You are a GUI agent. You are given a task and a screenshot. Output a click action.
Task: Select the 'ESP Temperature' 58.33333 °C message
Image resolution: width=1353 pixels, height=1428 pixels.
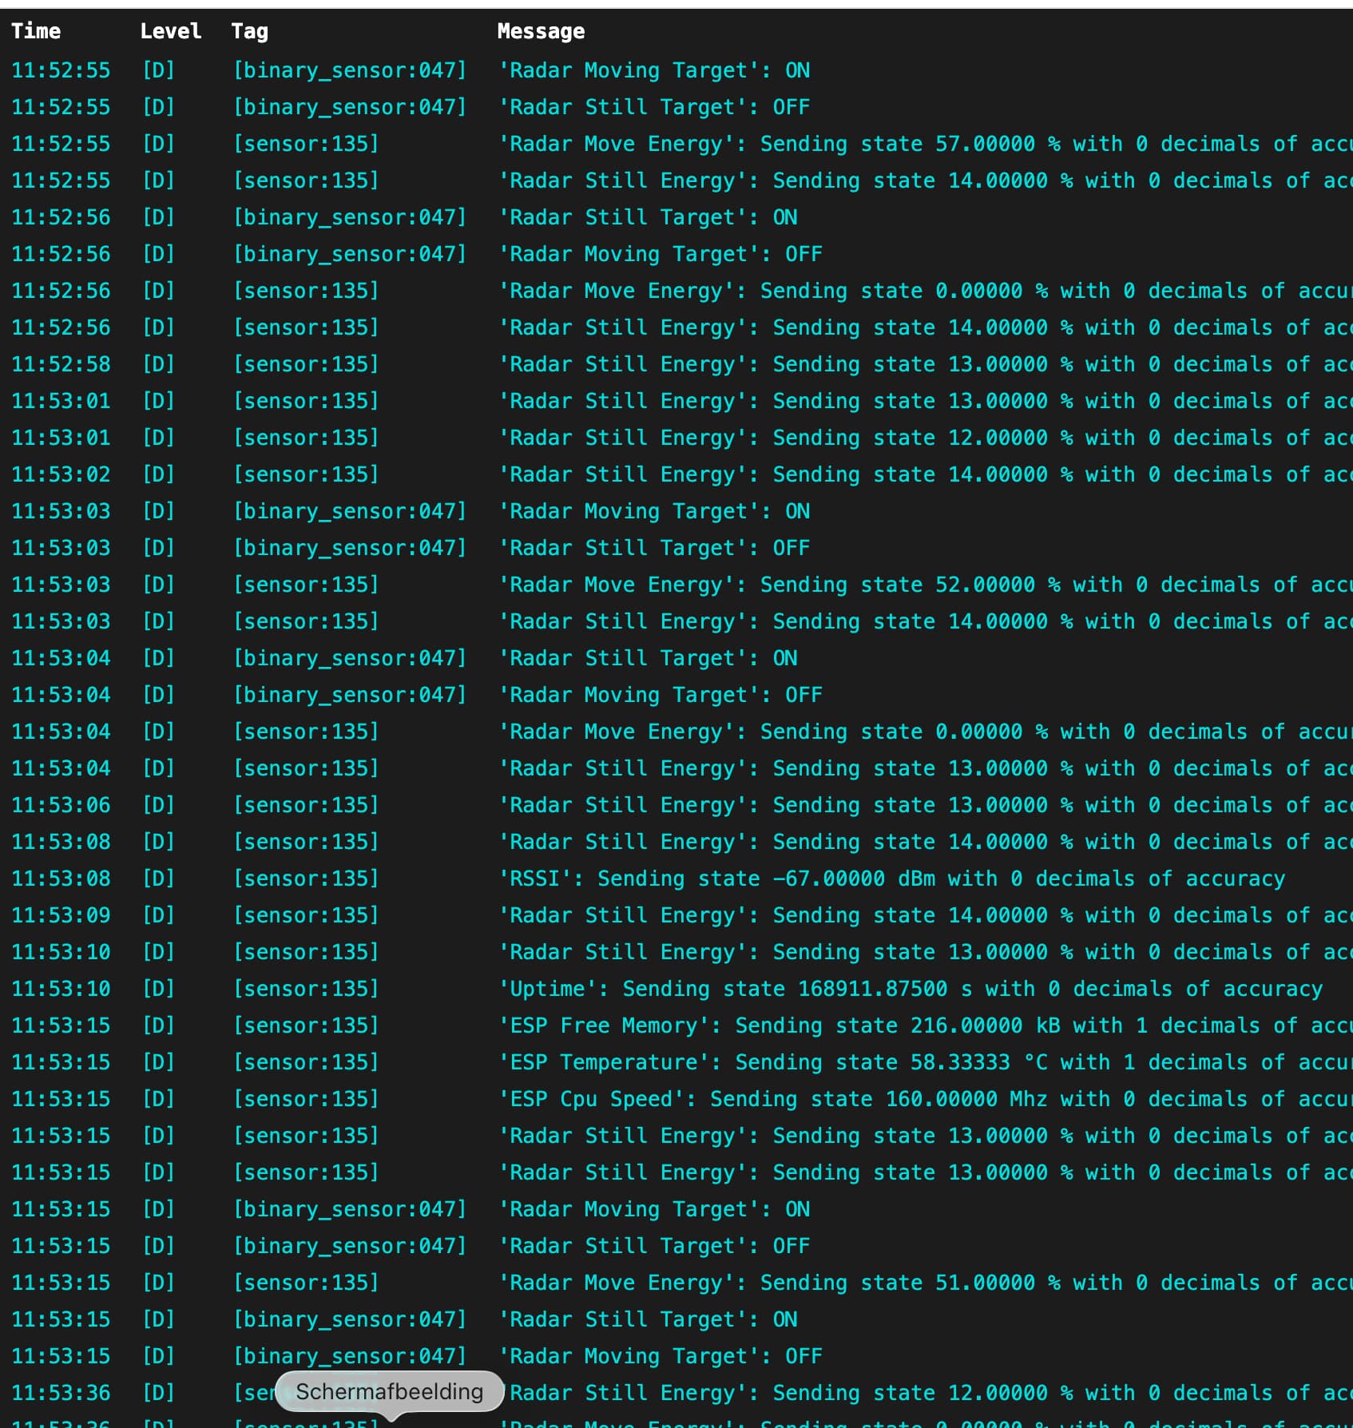(925, 1062)
